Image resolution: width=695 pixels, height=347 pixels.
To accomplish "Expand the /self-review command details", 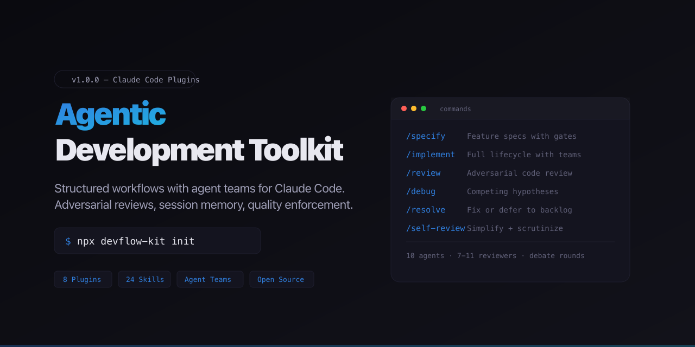I will coord(435,228).
